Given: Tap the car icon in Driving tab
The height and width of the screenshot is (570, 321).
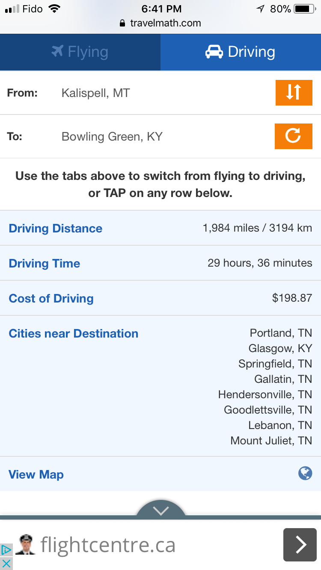Looking at the screenshot, I should [214, 52].
